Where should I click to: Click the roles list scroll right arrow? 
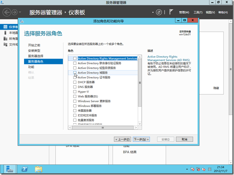[x=136, y=128]
